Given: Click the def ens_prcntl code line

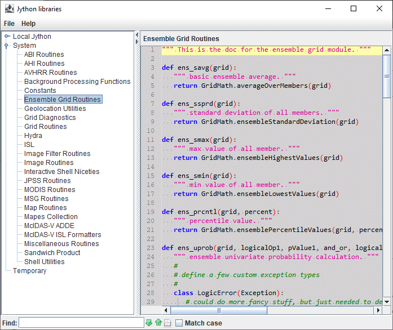Looking at the screenshot, I should pyautogui.click(x=220, y=212).
